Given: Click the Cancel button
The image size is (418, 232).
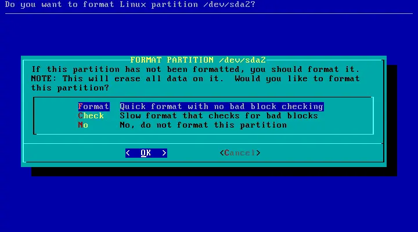Looking at the screenshot, I should coord(240,153).
